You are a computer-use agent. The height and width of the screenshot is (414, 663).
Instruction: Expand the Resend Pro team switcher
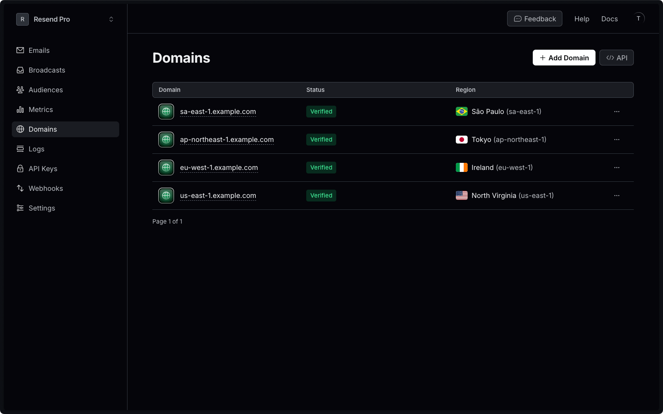tap(66, 19)
